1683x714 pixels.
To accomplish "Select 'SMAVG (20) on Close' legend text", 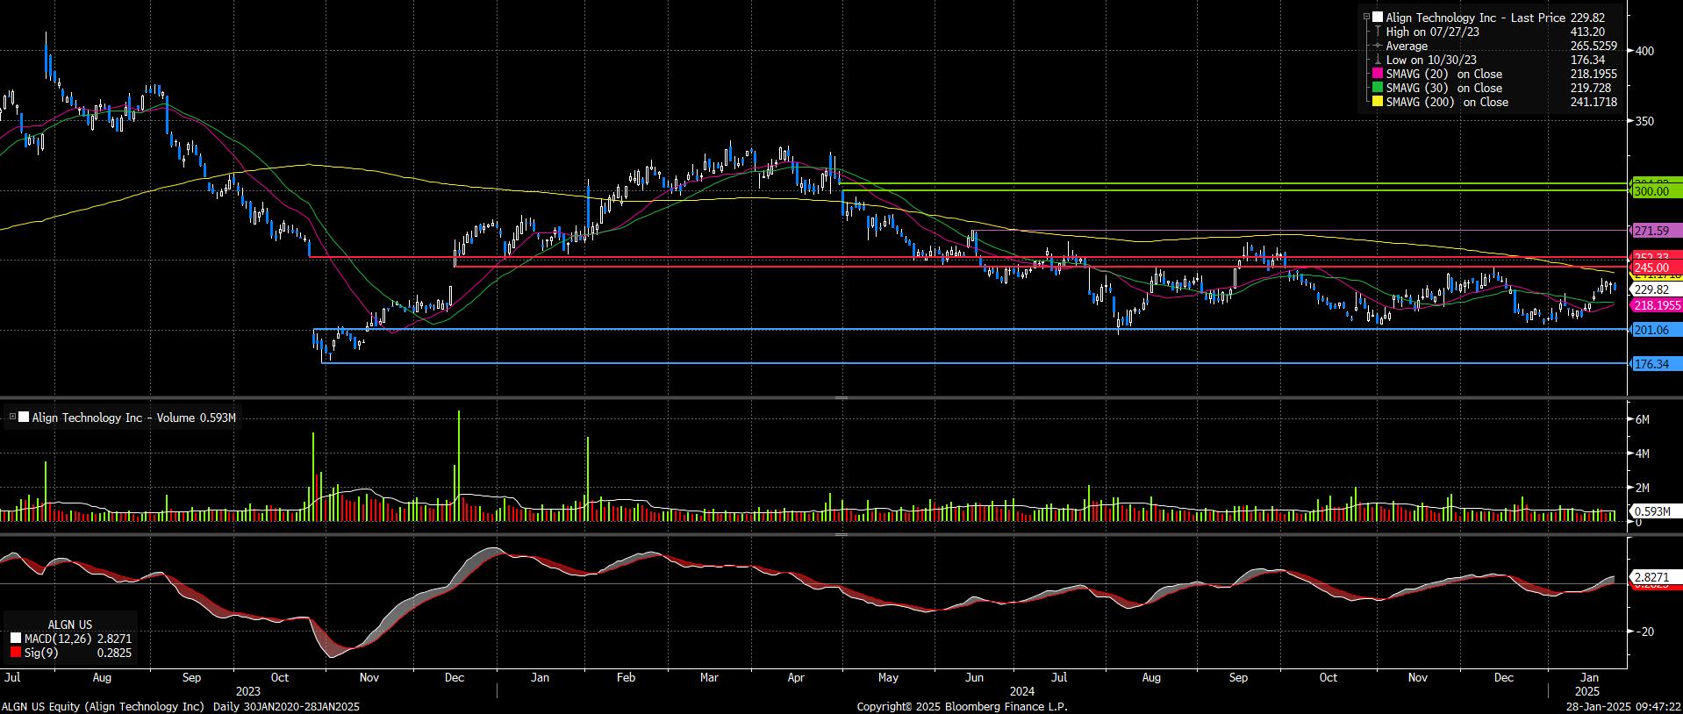I will tap(1444, 74).
